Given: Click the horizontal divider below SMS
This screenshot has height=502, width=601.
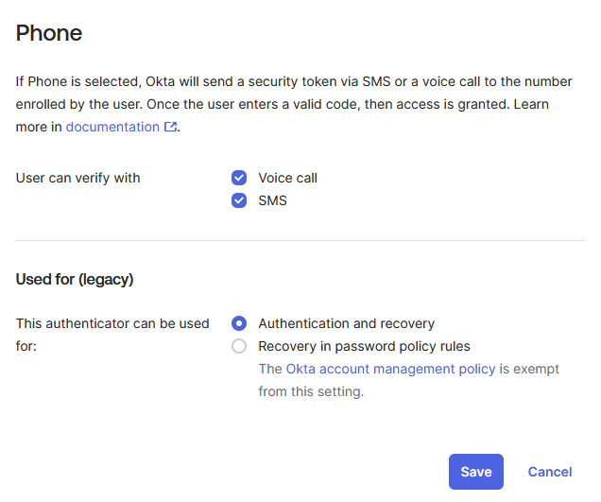Looking at the screenshot, I should [x=300, y=240].
